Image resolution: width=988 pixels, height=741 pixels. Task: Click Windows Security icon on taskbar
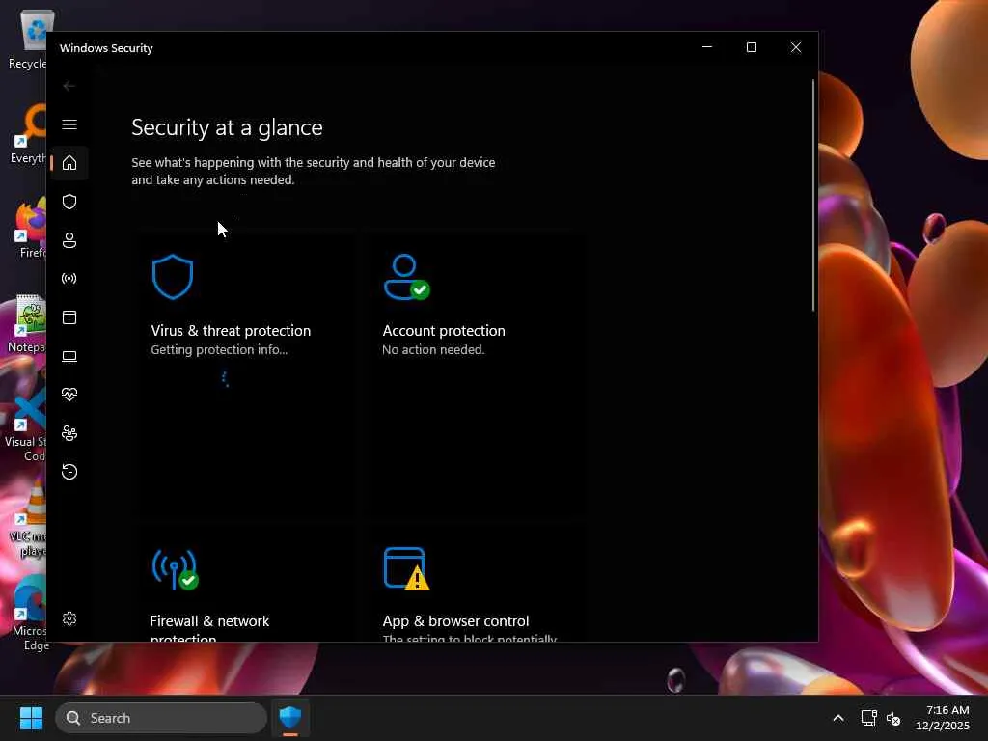pyautogui.click(x=290, y=718)
